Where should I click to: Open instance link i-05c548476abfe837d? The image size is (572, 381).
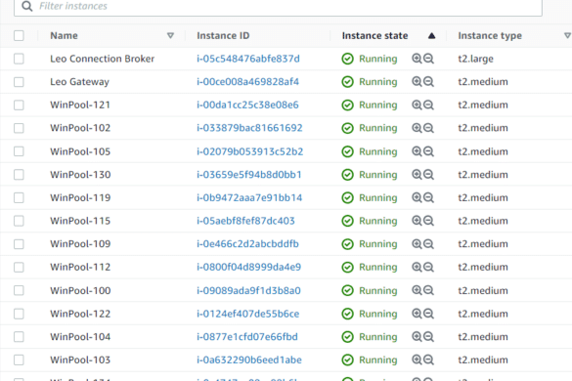248,59
